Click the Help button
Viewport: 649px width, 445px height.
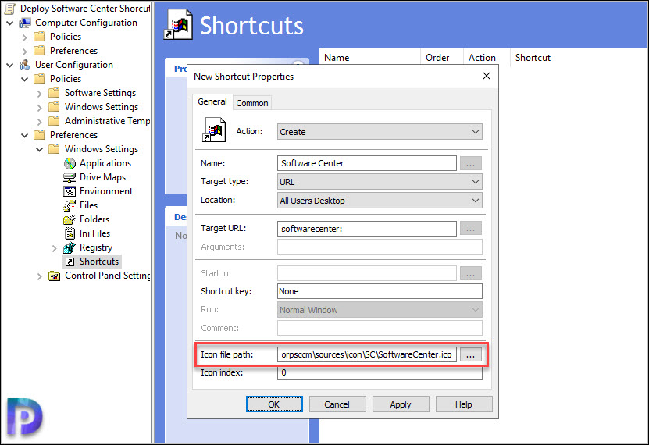point(464,404)
